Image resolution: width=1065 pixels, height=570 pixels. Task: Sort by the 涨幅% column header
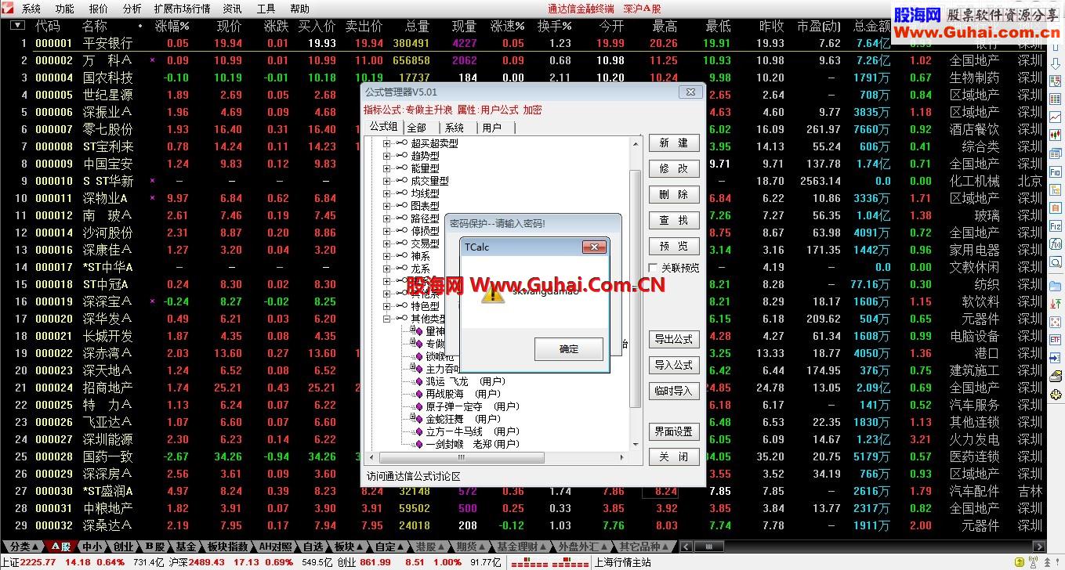coord(172,26)
